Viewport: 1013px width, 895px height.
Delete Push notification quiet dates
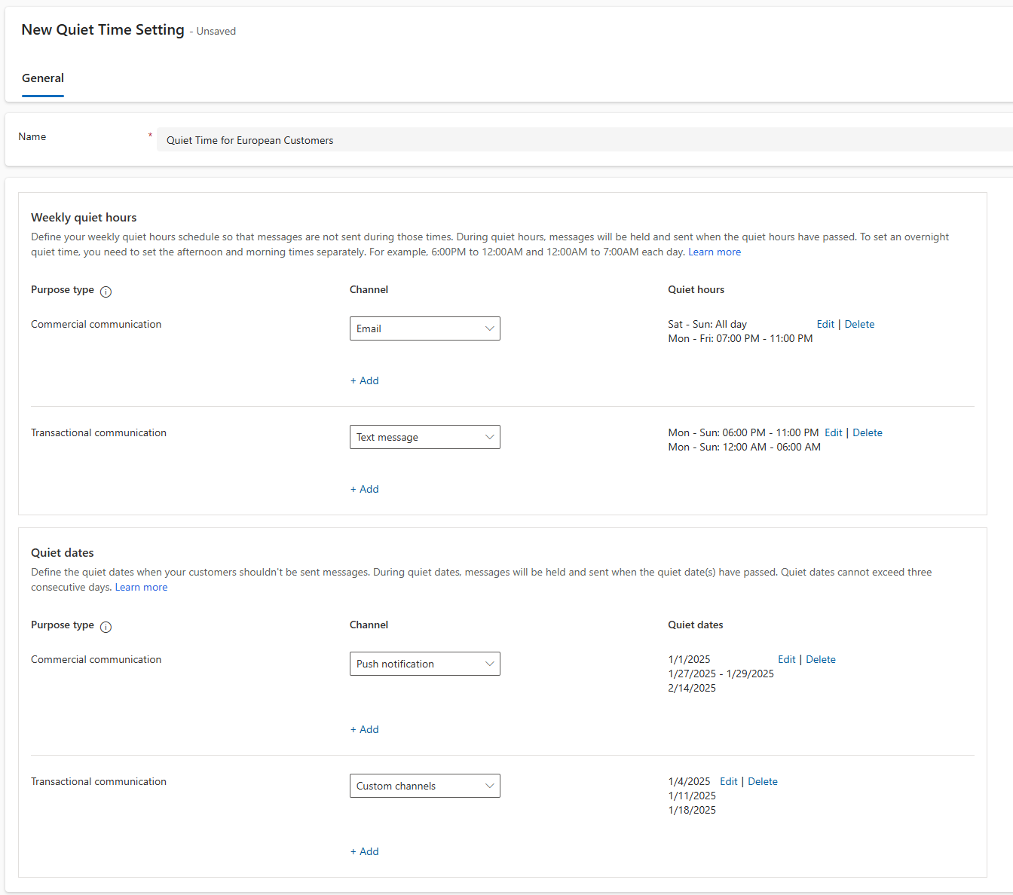pos(820,659)
